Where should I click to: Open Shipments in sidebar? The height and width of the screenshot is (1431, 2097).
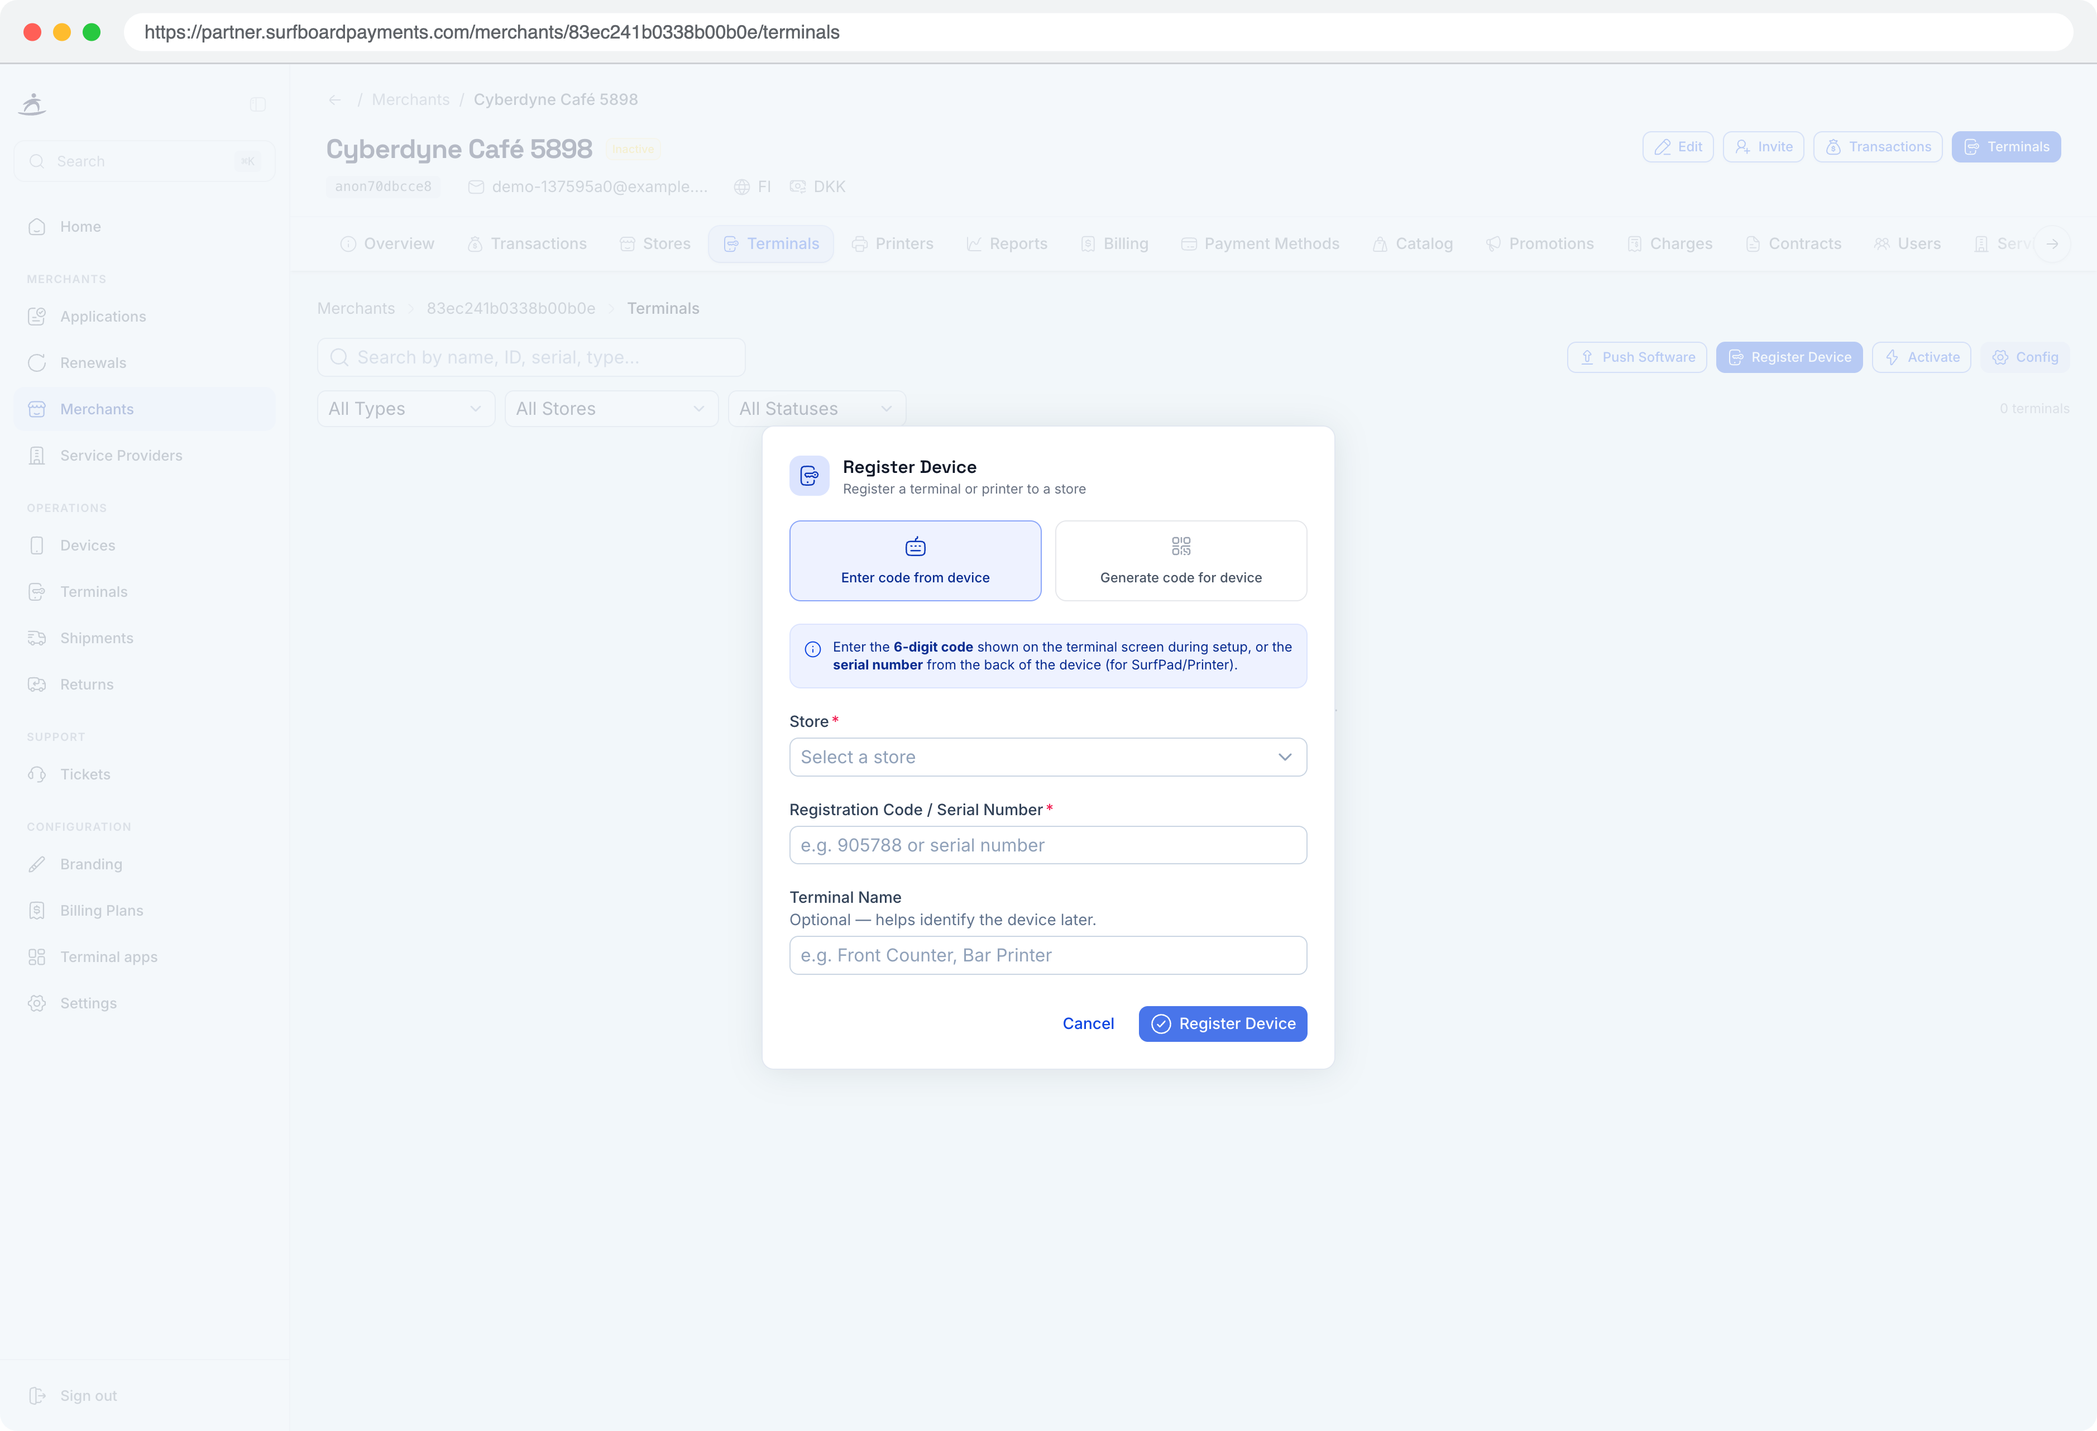coord(145,638)
